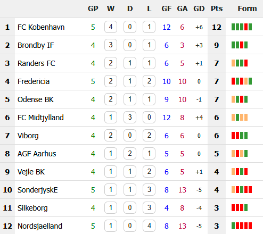Open Brondby IF team link
Screen dimensions: 263x234
click(x=36, y=45)
